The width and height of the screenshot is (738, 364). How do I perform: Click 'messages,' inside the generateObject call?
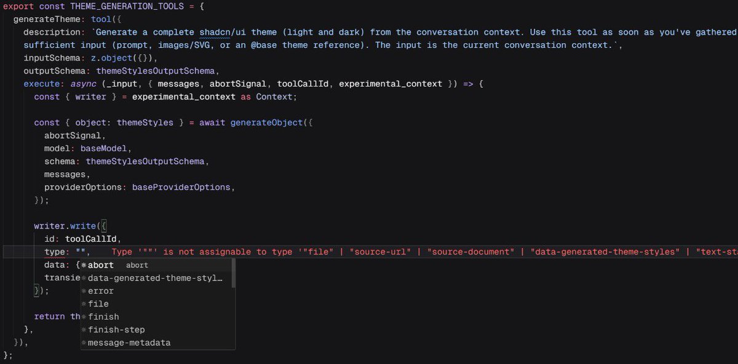tap(67, 174)
